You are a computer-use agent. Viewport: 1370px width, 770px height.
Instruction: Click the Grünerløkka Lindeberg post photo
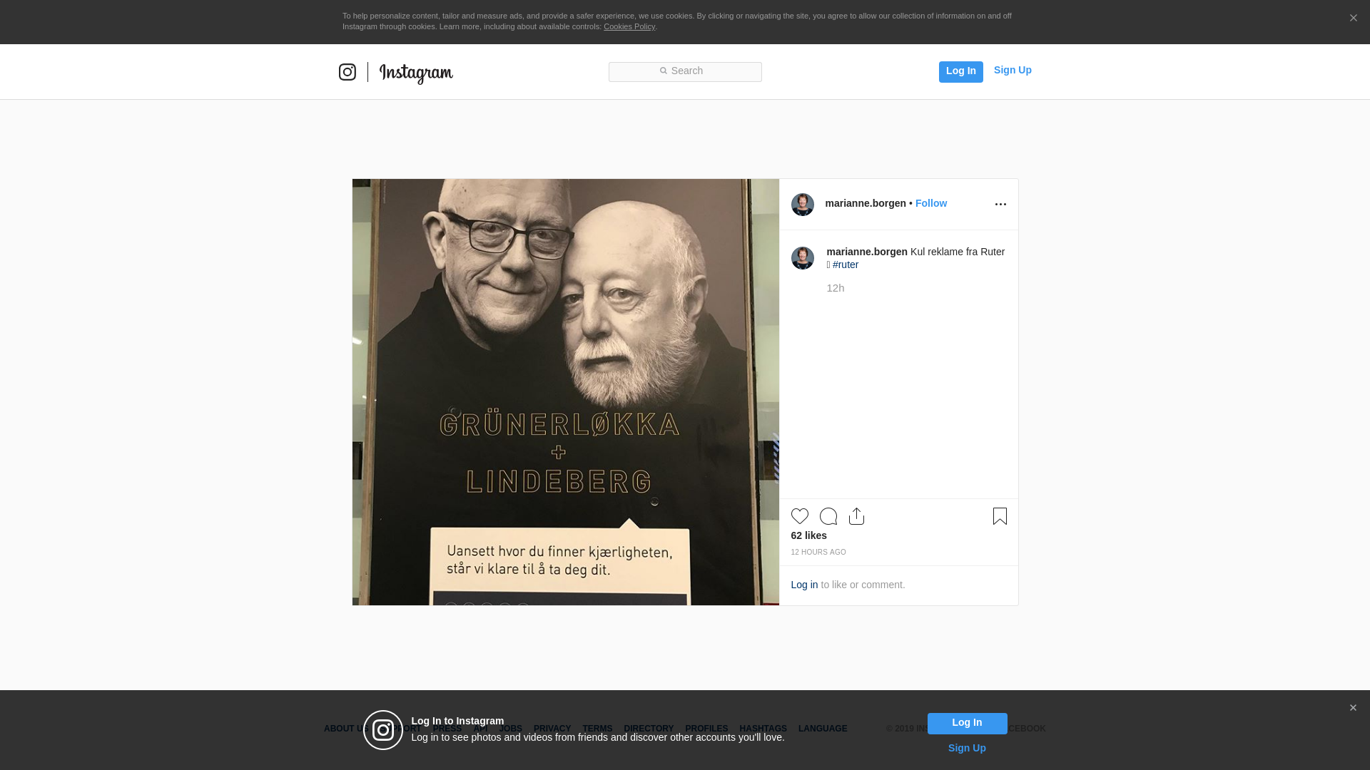coord(566,392)
